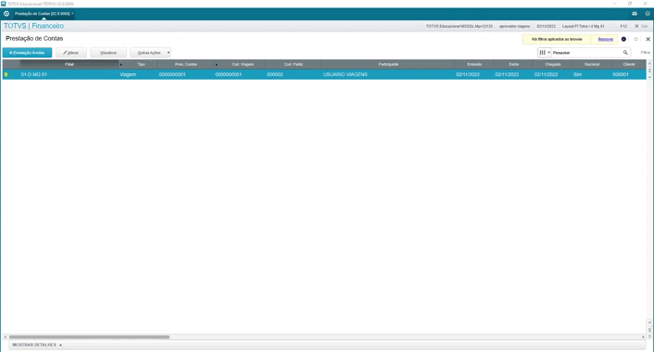Click the F12 shortcut label
This screenshot has height=352, width=654.
point(623,26)
